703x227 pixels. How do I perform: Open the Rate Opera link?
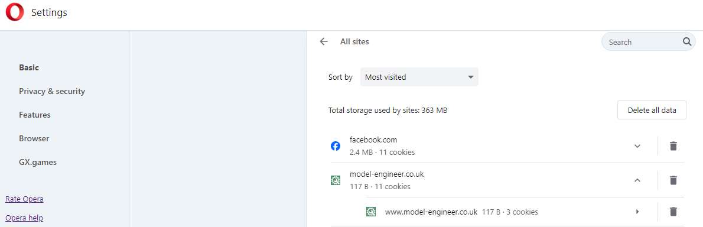point(24,199)
